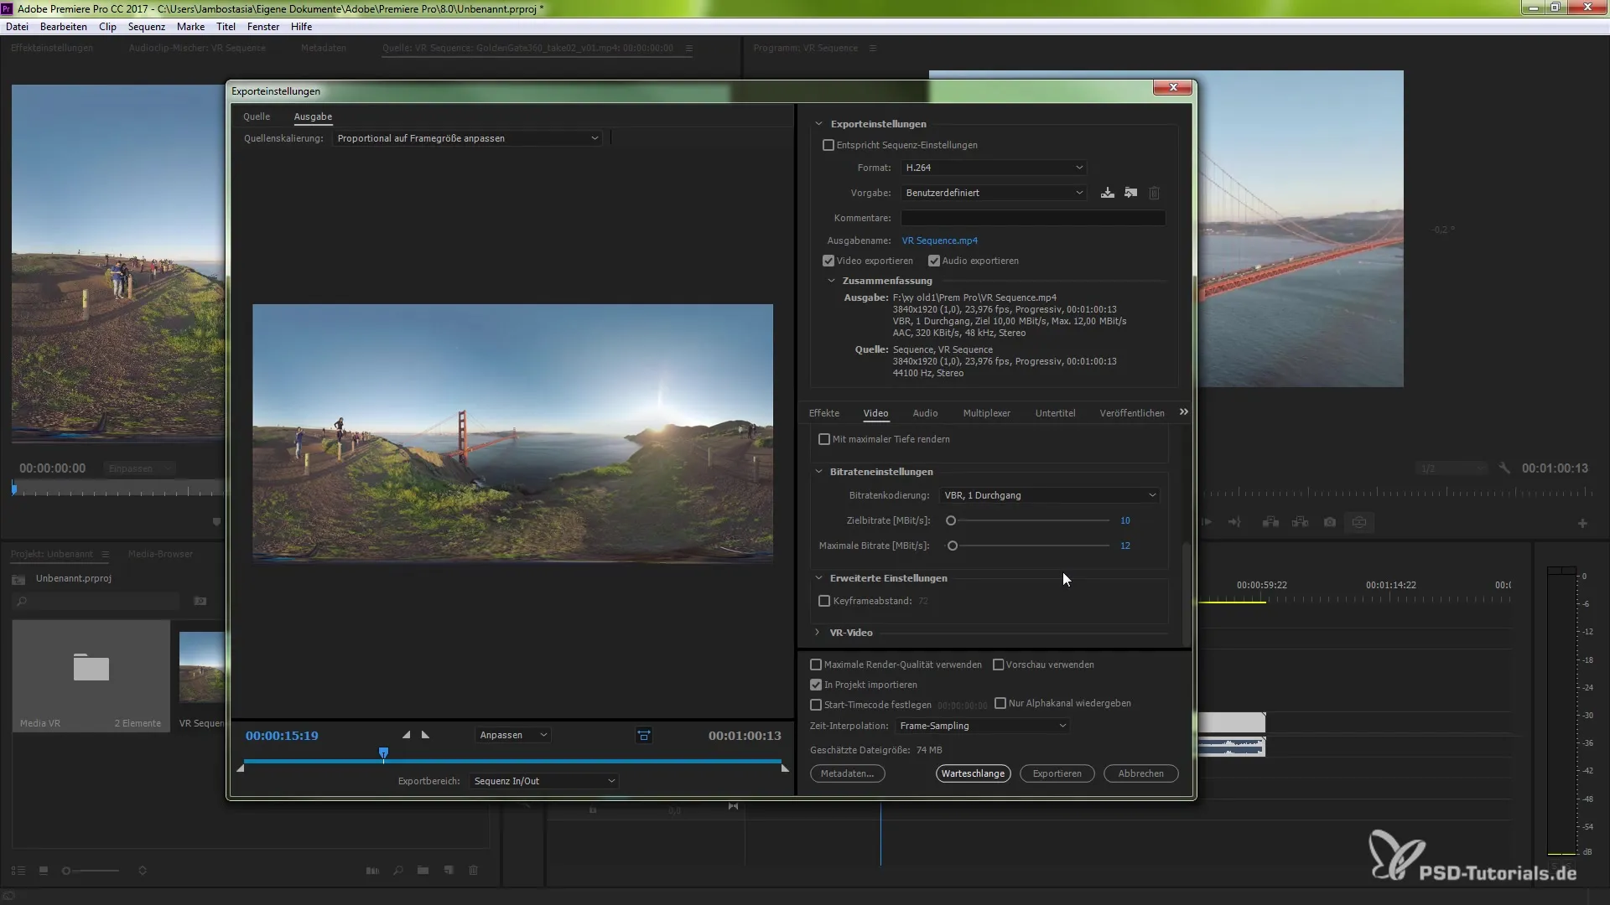Screen dimensions: 1610x905
Task: Click the new bin folder icon in Project panel
Action: coord(423,871)
